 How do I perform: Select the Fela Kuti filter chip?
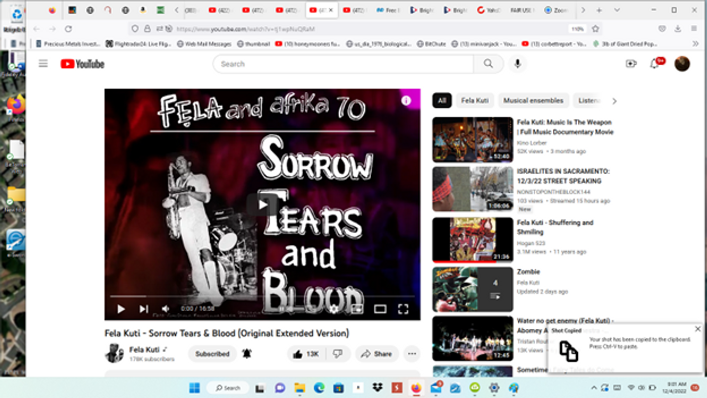pos(474,101)
